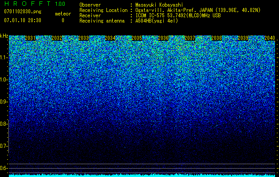The height and width of the screenshot is (177, 279).
Task: Click the 2035 time marker
Action: pyautogui.click(x=137, y=38)
